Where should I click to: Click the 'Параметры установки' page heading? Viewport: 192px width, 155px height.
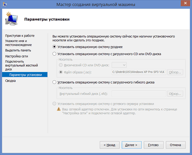tap(47, 19)
